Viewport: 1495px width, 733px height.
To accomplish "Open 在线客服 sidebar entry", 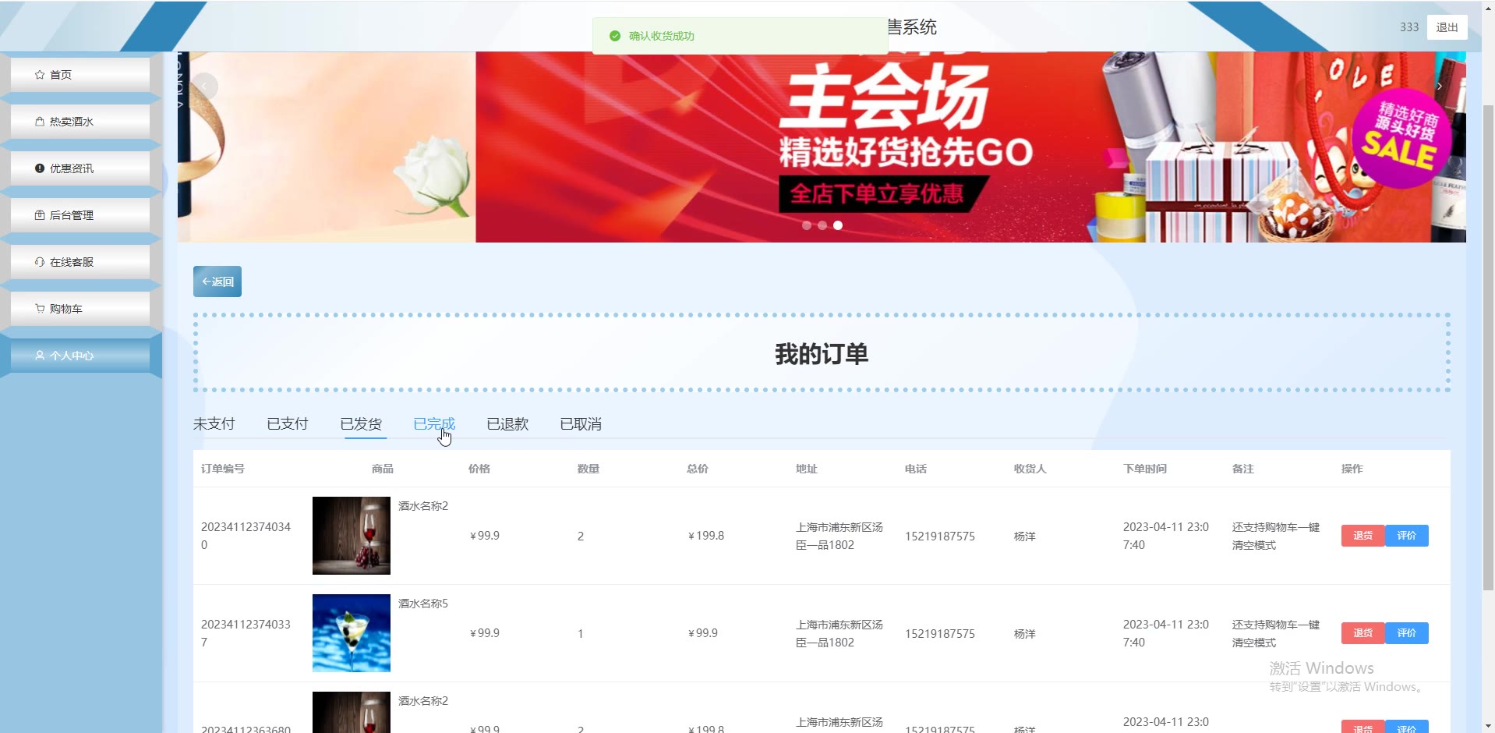I will (80, 262).
